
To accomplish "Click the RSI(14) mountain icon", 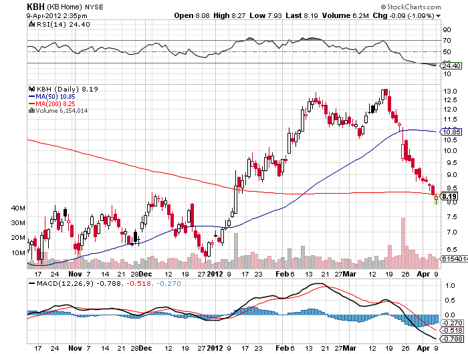I will click(31, 24).
